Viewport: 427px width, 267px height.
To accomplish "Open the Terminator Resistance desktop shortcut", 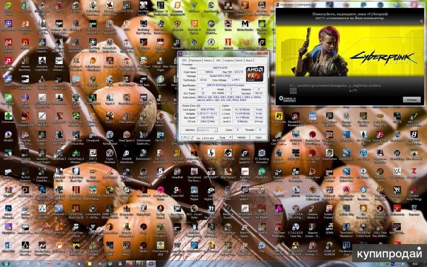I will [x=346, y=229].
